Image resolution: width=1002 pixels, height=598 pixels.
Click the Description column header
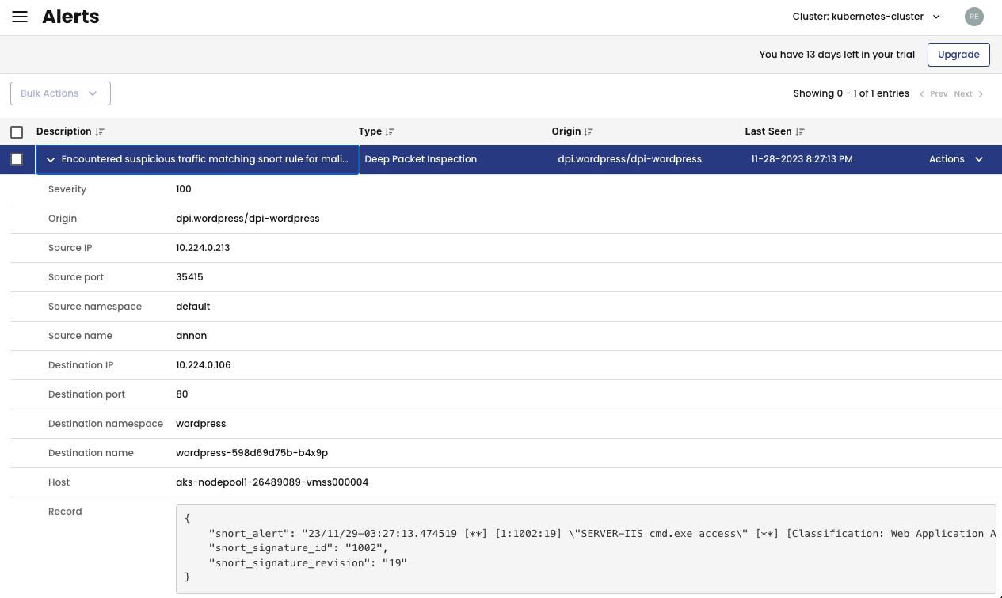64,131
